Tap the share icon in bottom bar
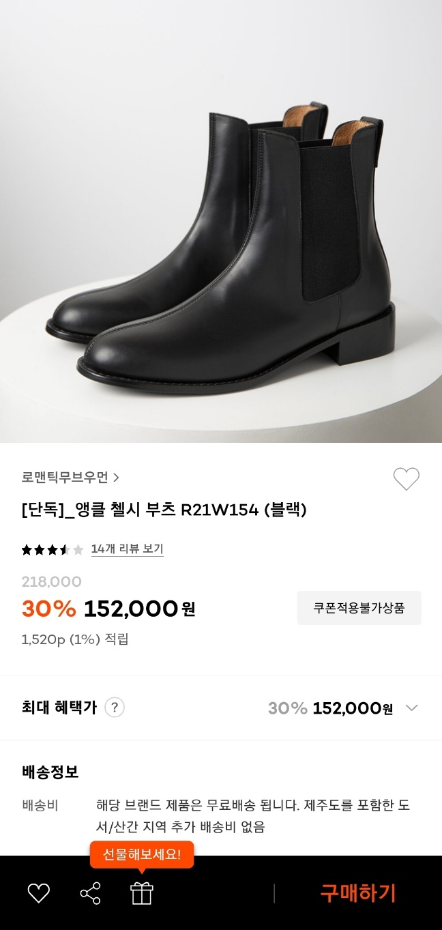This screenshot has height=930, width=442. (90, 892)
